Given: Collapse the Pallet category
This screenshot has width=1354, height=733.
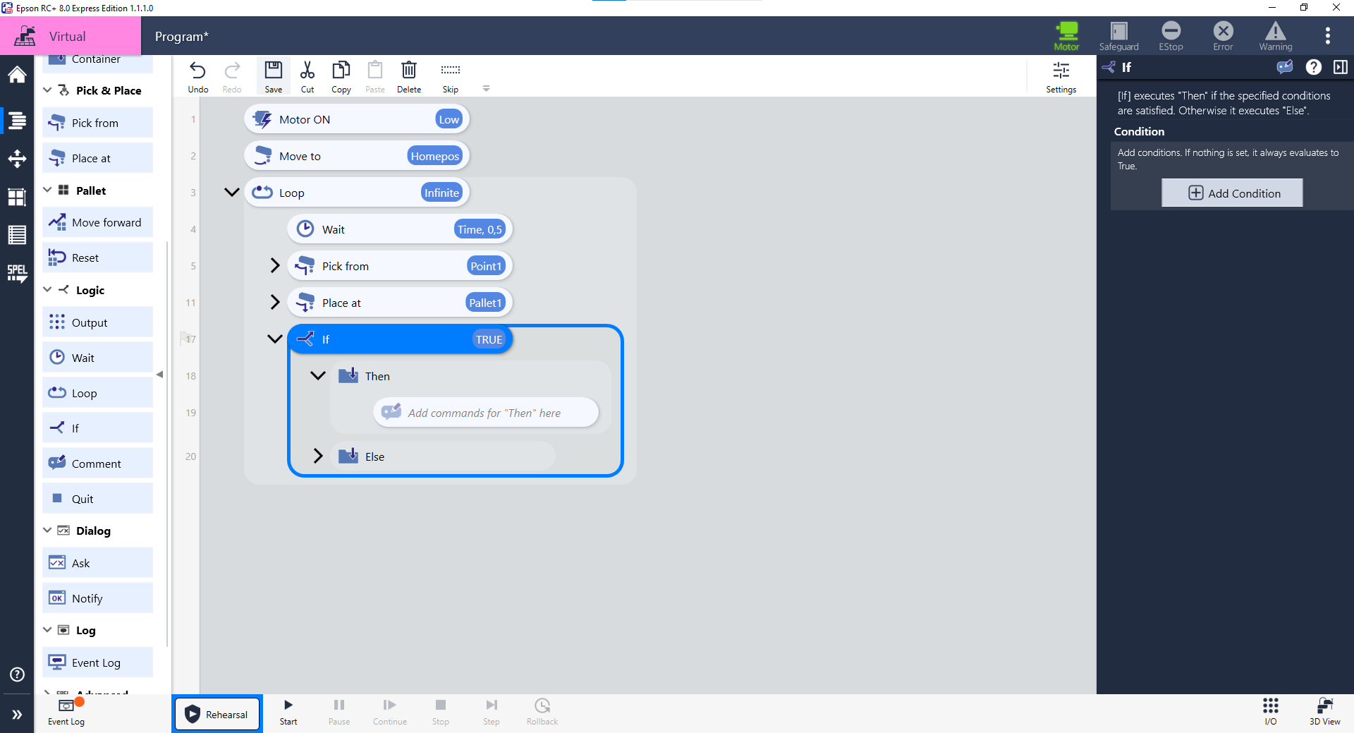Looking at the screenshot, I should (47, 190).
